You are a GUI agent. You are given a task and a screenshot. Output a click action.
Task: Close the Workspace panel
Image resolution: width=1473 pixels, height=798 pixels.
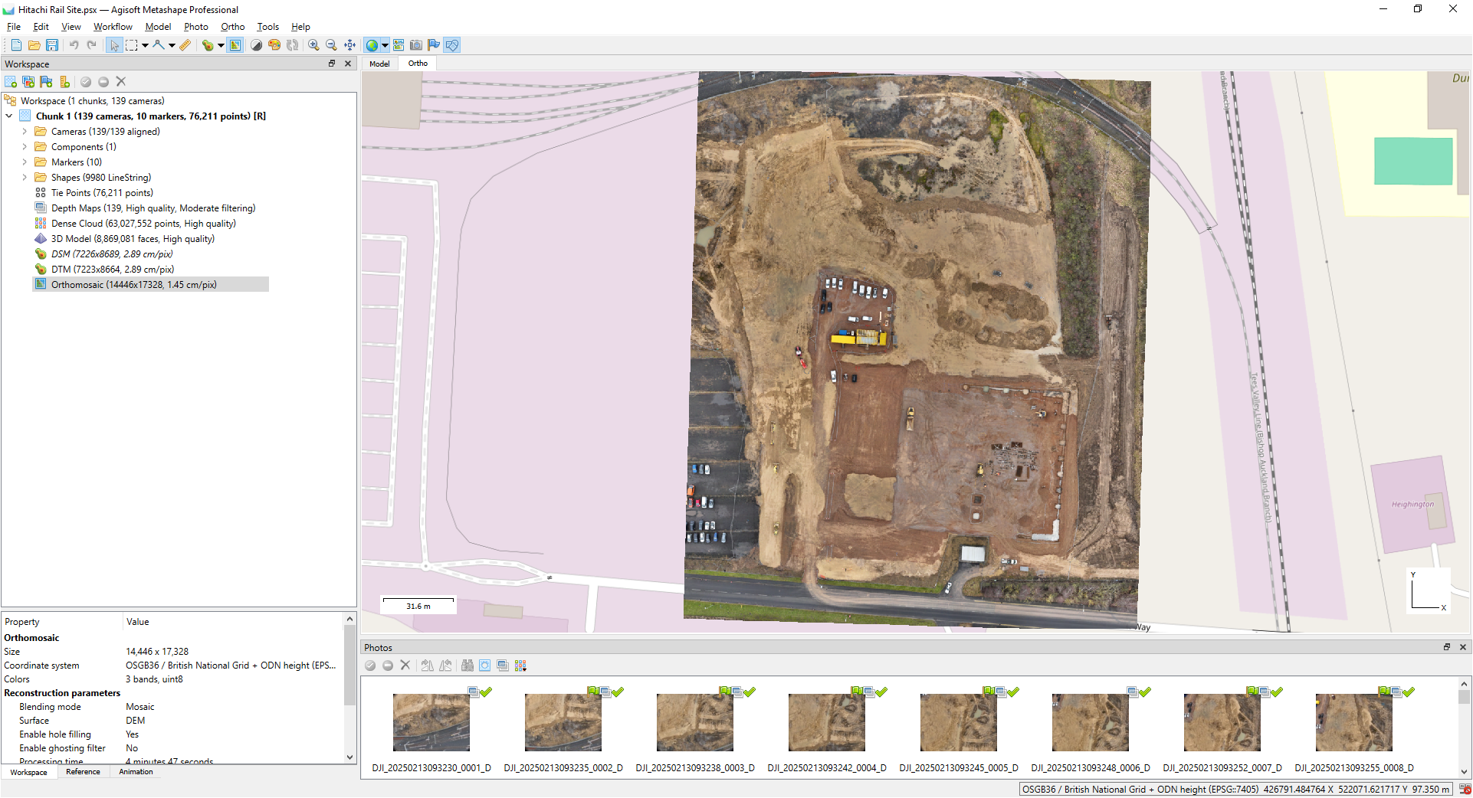tap(348, 64)
